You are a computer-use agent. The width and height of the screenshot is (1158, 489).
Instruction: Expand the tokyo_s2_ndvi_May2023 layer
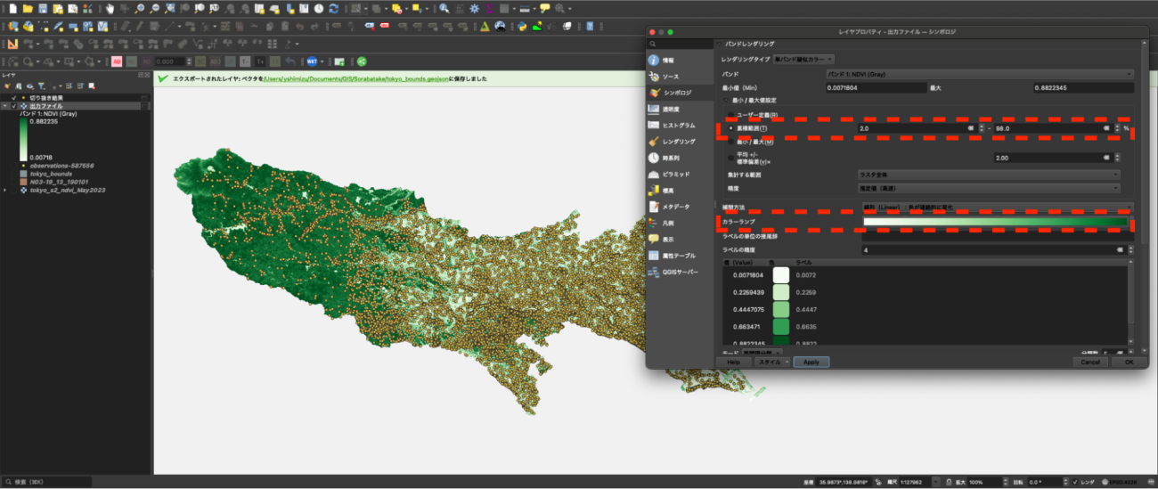[5, 190]
